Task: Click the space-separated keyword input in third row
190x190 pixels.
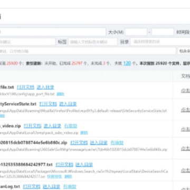Action: click(x=88, y=51)
